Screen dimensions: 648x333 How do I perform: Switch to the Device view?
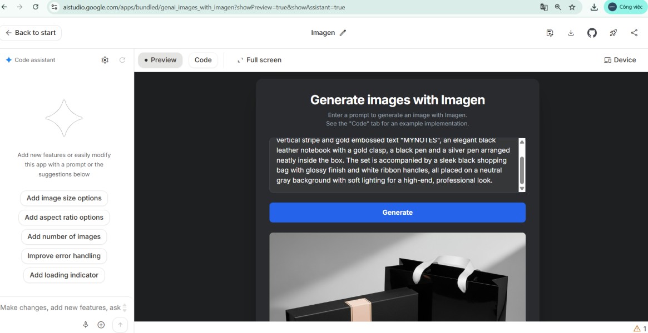(x=620, y=59)
